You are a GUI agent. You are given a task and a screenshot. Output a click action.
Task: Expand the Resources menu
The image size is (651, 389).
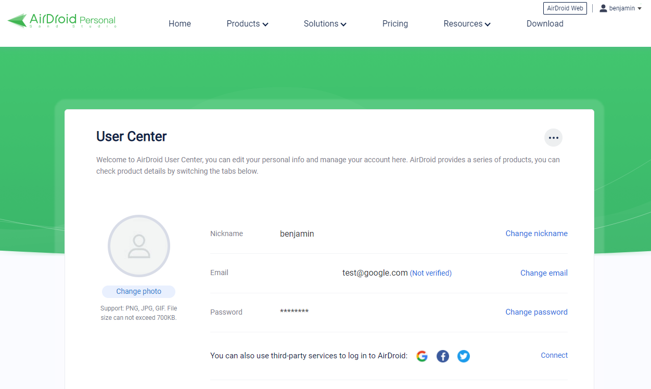pyautogui.click(x=467, y=23)
